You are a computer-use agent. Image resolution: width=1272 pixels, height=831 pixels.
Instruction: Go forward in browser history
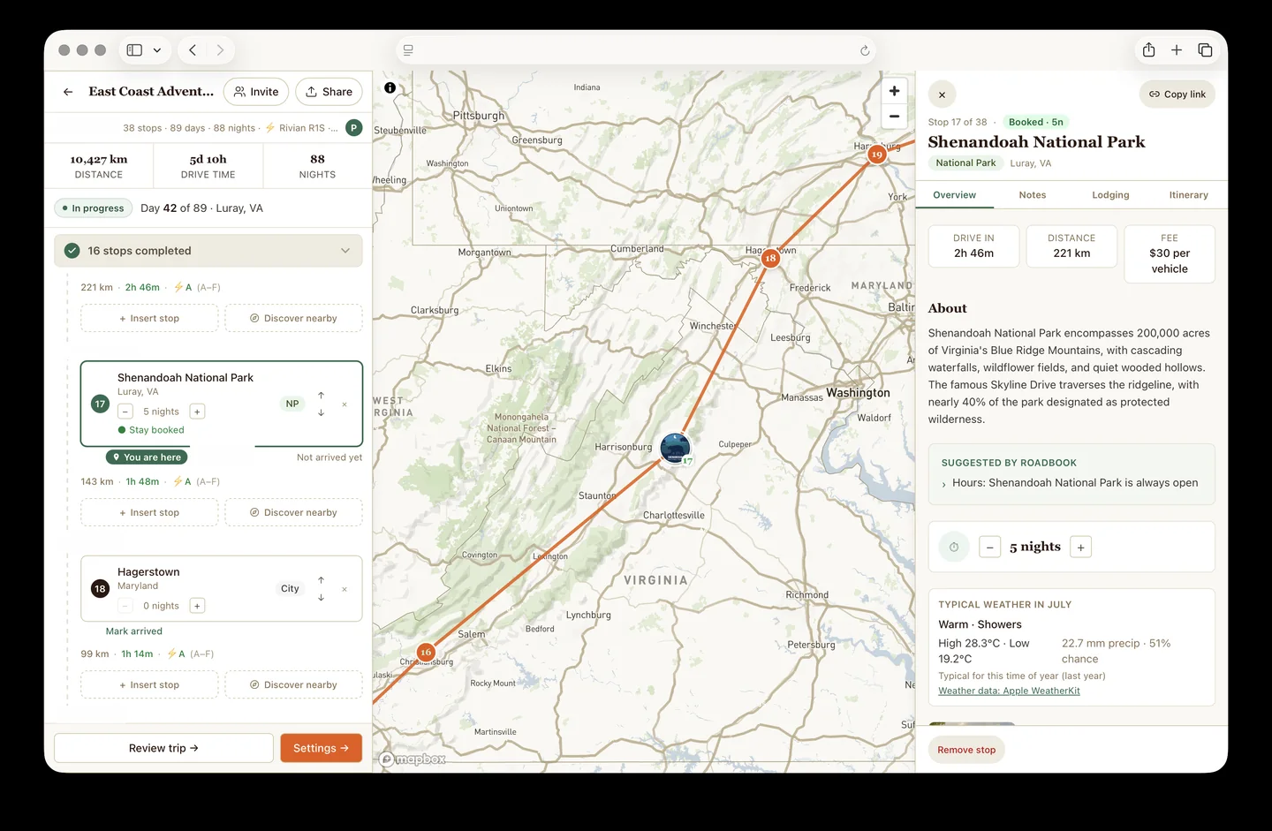coord(220,50)
